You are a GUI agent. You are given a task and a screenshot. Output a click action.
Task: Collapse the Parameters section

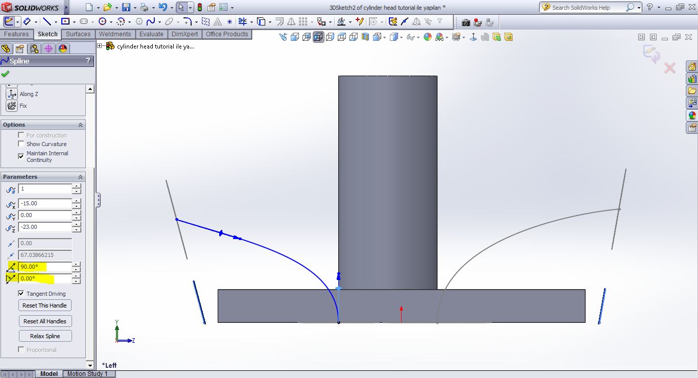[x=80, y=177]
